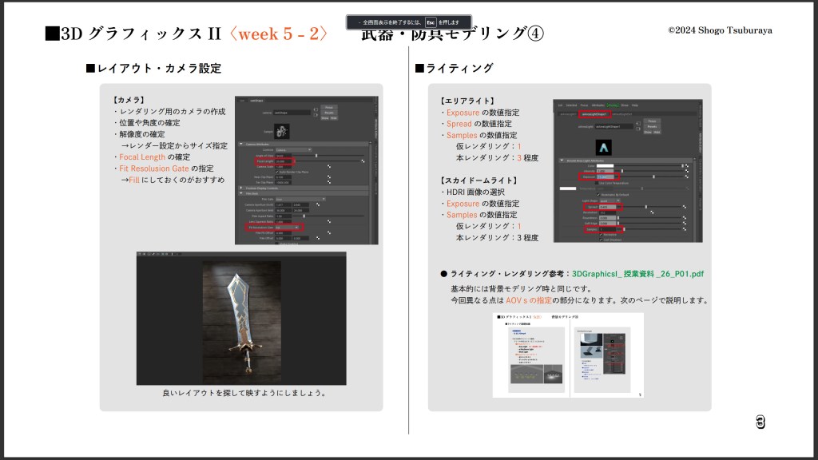Click the Esc key hint in banner

431,22
